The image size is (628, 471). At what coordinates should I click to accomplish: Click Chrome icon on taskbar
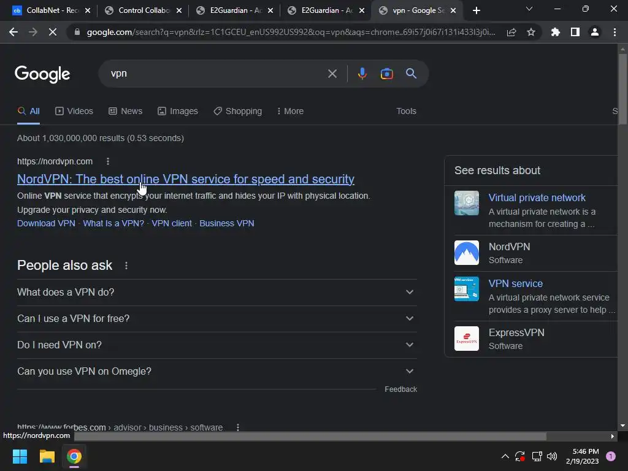click(74, 456)
